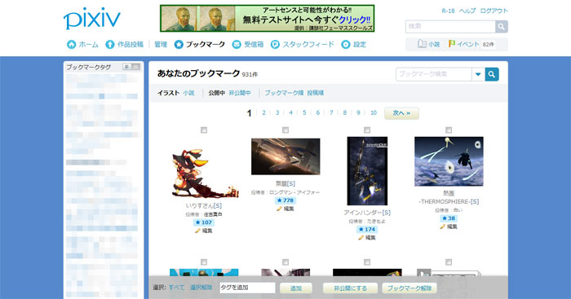This screenshot has width=571, height=299.
Task: Click the ★174 bookmark count badge
Action: click(367, 229)
